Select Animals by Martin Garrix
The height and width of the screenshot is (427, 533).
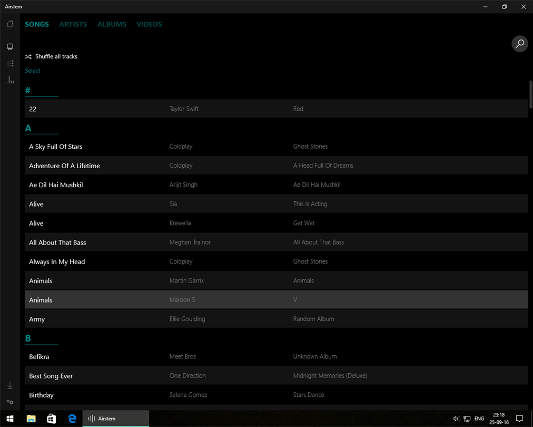(277, 280)
